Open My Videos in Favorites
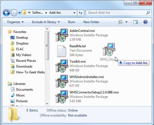Viewport: 154px width, 125px height. click(x=24, y=55)
